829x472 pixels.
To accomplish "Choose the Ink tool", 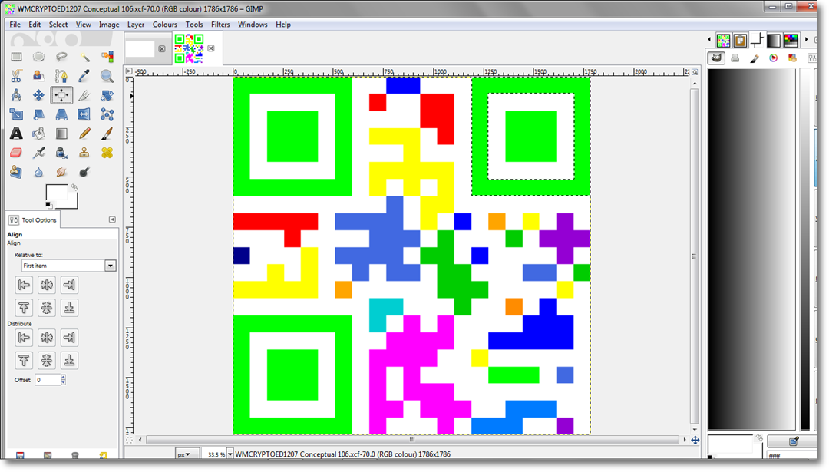I will (x=61, y=153).
